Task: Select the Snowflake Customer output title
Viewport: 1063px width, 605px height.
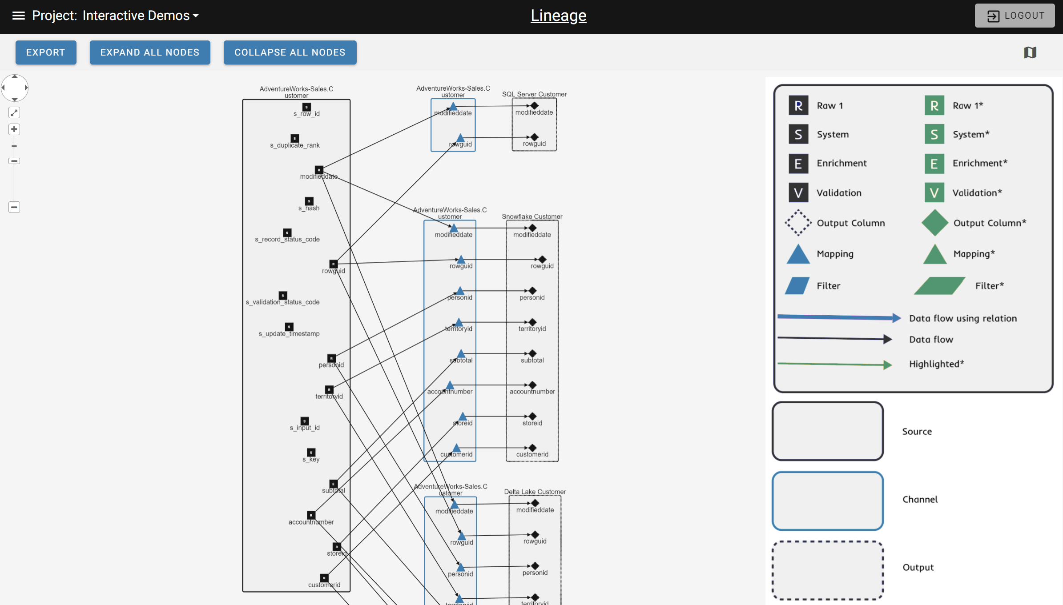Action: click(x=532, y=216)
